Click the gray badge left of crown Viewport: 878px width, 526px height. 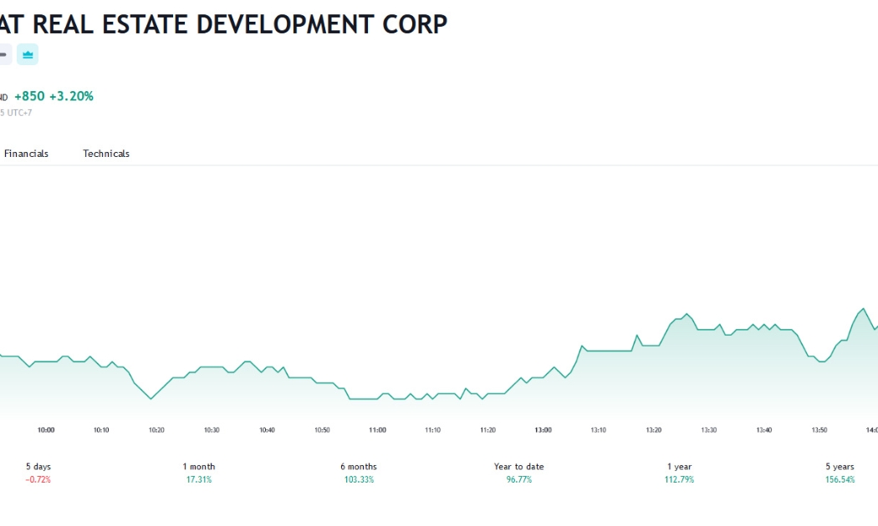click(4, 54)
